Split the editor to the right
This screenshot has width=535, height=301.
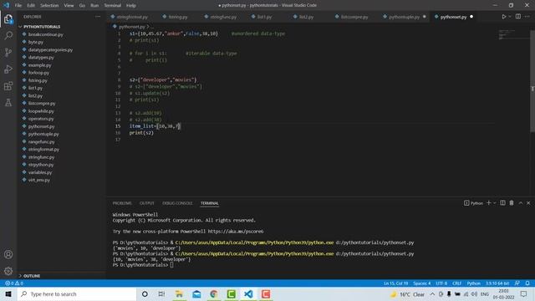tap(518, 17)
